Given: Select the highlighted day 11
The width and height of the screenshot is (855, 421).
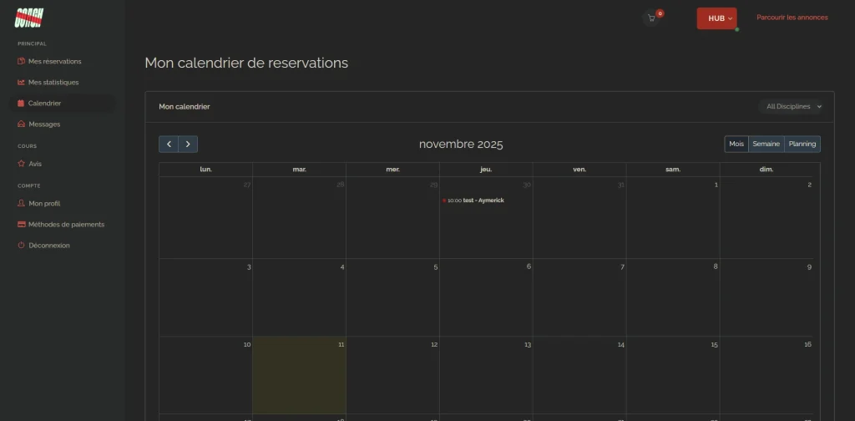Looking at the screenshot, I should (x=300, y=375).
